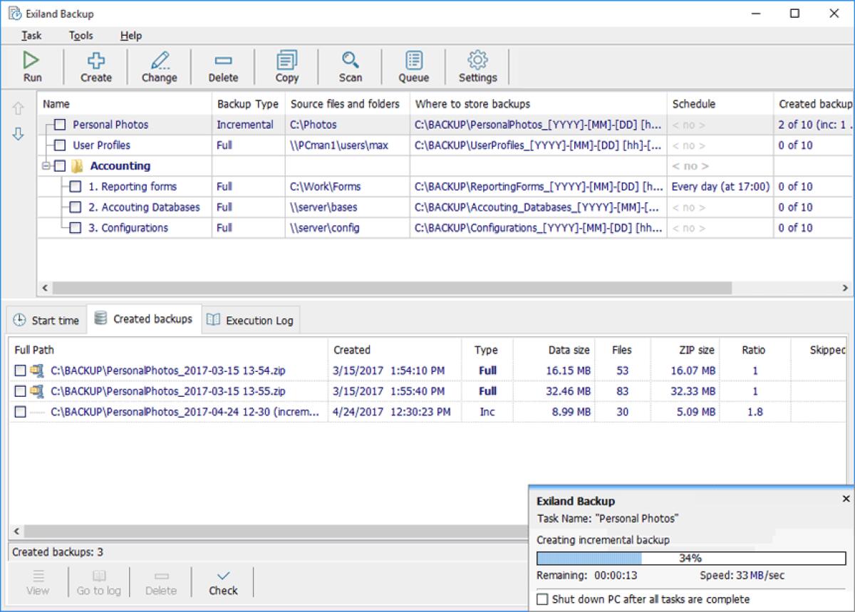The image size is (855, 612).
Task: Enable Shut down PC after all tasks complete
Action: point(543,599)
